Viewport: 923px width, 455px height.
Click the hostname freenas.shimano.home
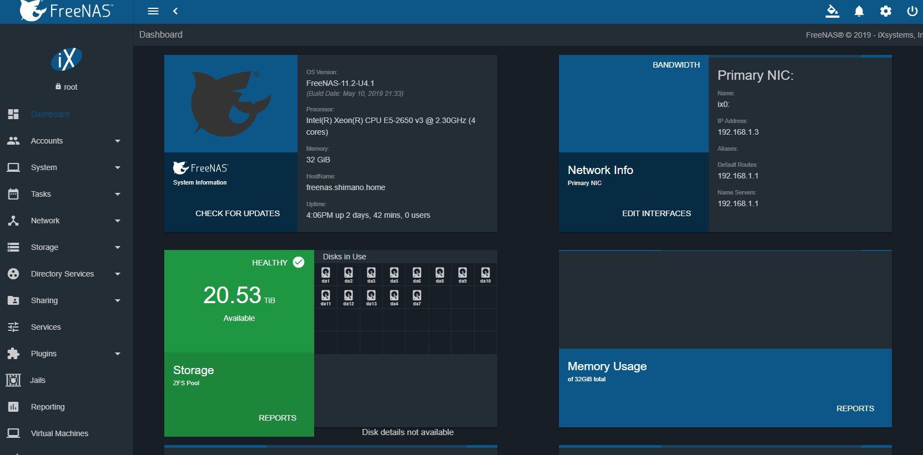[x=346, y=187]
